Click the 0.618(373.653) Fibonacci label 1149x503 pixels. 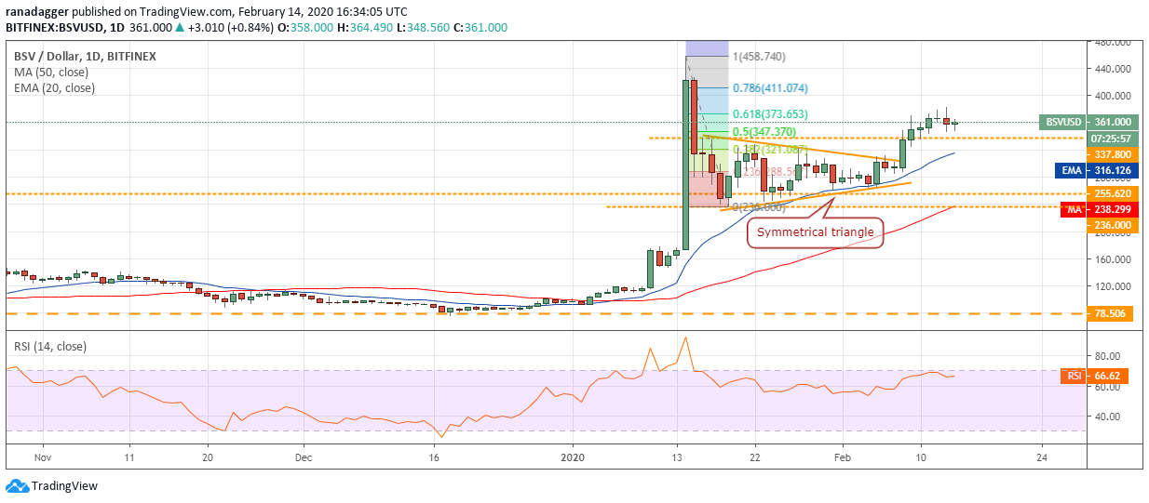pyautogui.click(x=769, y=113)
